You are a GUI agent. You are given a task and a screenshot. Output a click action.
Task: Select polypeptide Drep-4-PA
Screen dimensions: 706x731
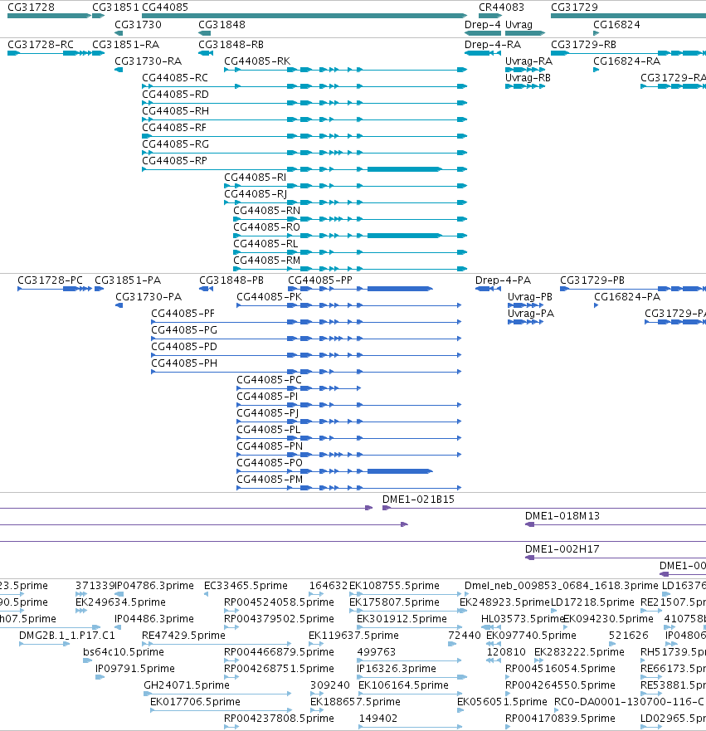pos(488,289)
